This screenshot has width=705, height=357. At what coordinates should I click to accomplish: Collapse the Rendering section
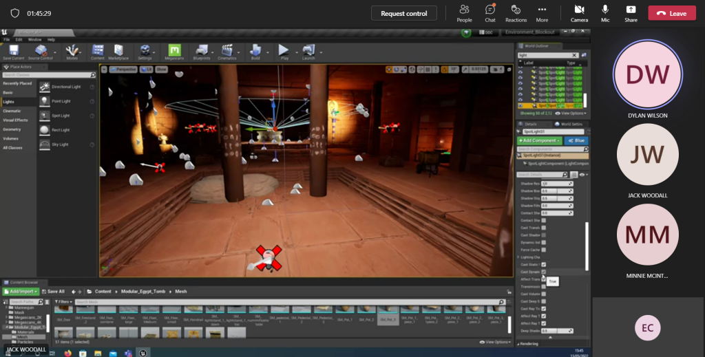(518, 344)
